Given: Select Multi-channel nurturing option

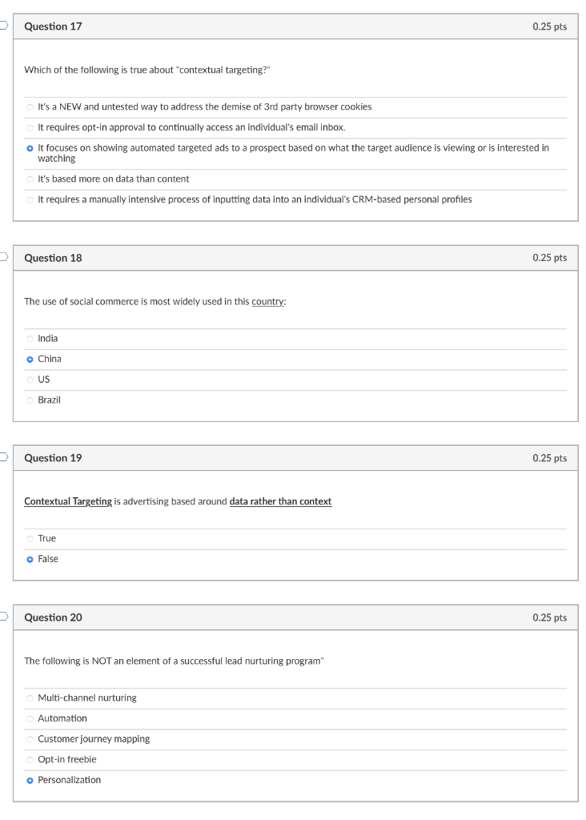Looking at the screenshot, I should click(x=30, y=698).
